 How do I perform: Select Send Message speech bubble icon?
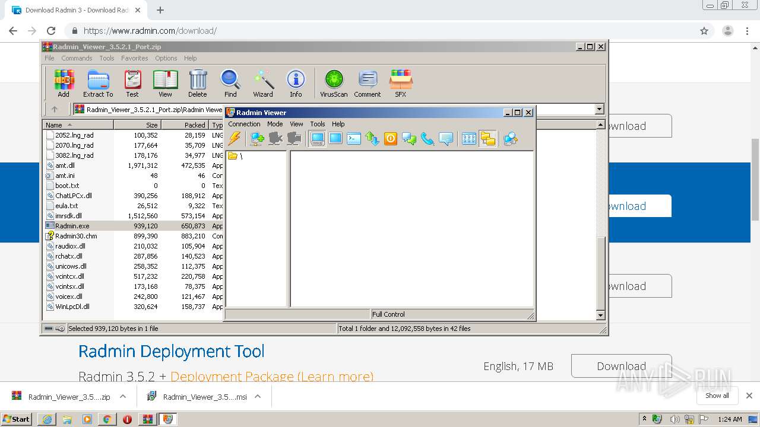(446, 139)
